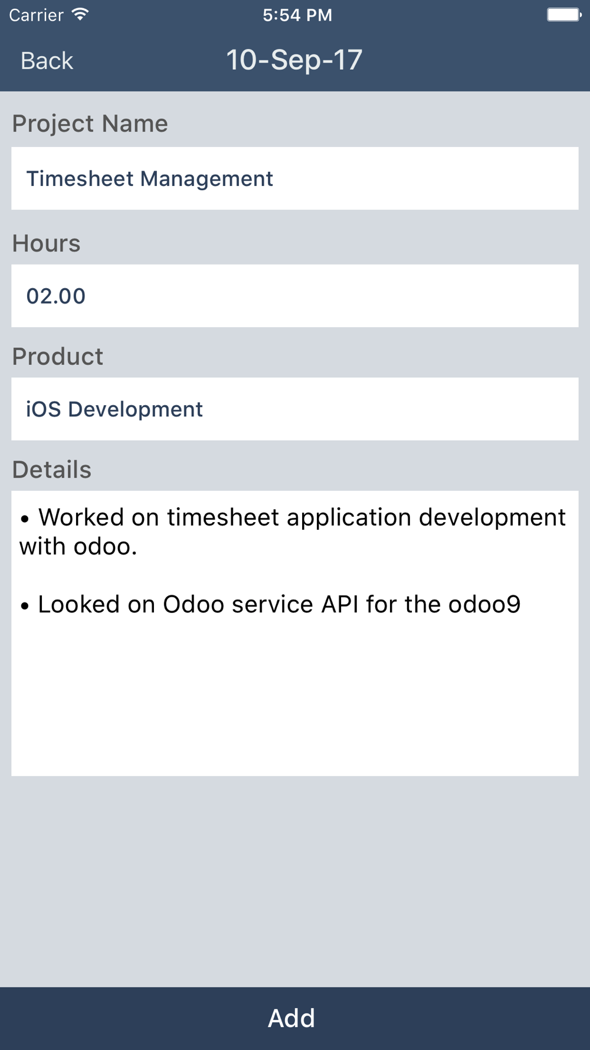Image resolution: width=590 pixels, height=1050 pixels.
Task: Tap the 10-Sep-17 date title
Action: pos(294,60)
